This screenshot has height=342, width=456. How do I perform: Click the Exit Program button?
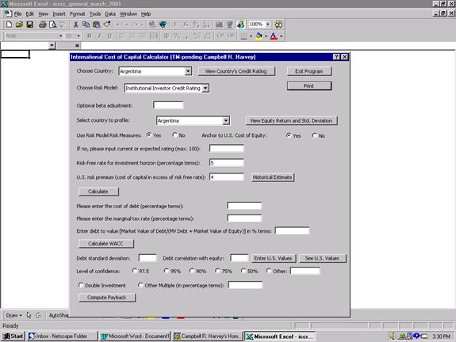point(308,71)
